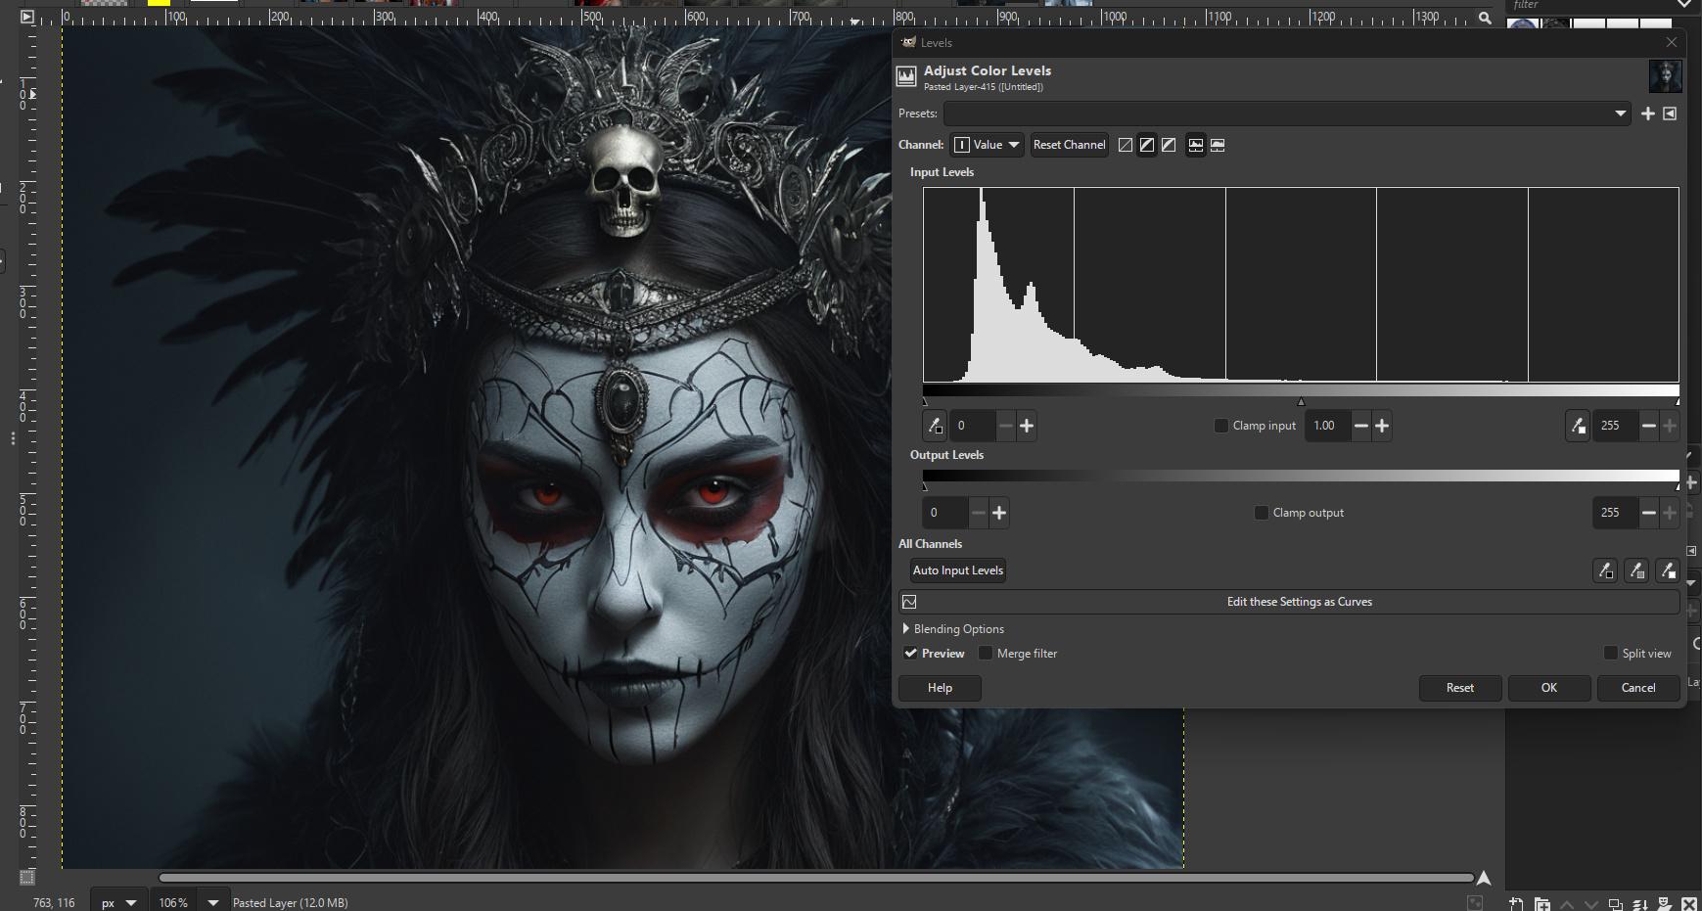Open the Presets combo box

tap(1286, 114)
